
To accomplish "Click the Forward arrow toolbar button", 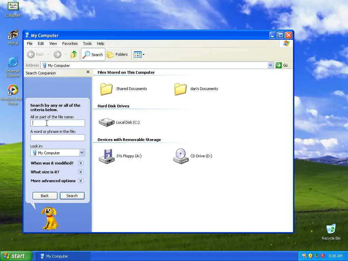I will coord(57,54).
